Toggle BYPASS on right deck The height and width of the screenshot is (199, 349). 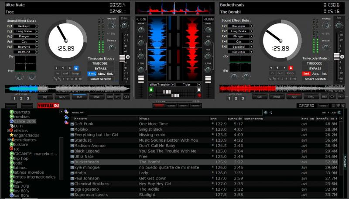(315, 69)
